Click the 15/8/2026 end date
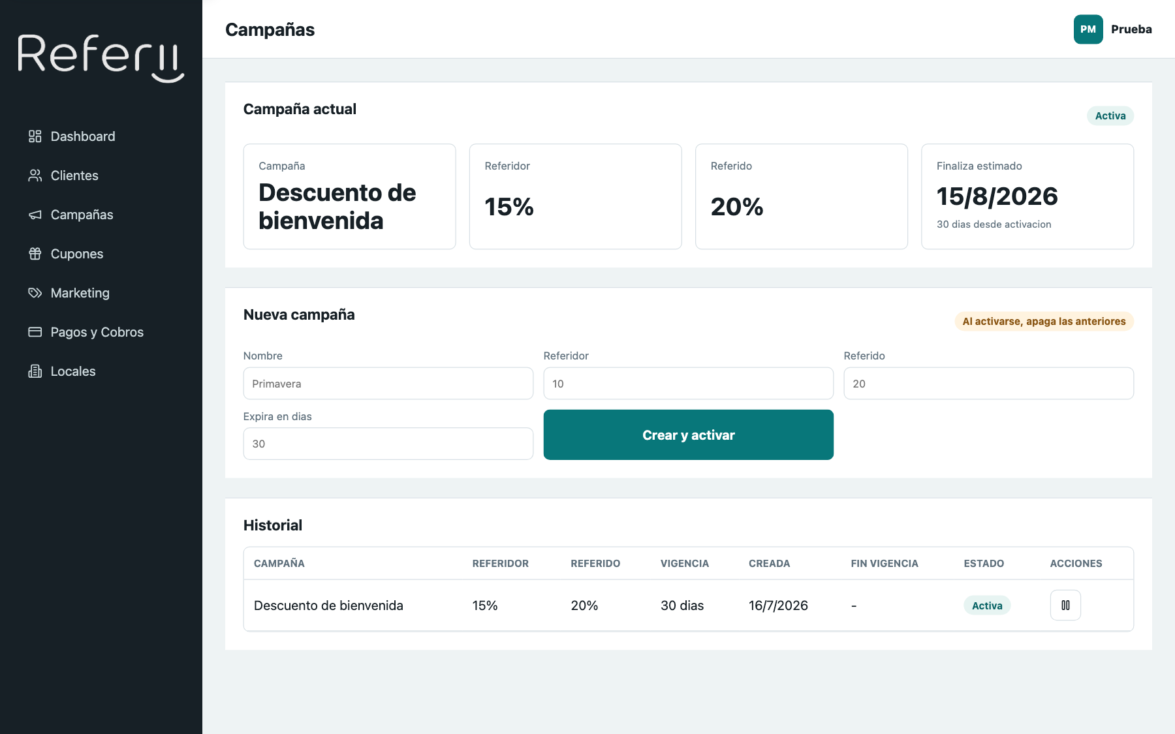This screenshot has height=734, width=1175. (x=997, y=196)
